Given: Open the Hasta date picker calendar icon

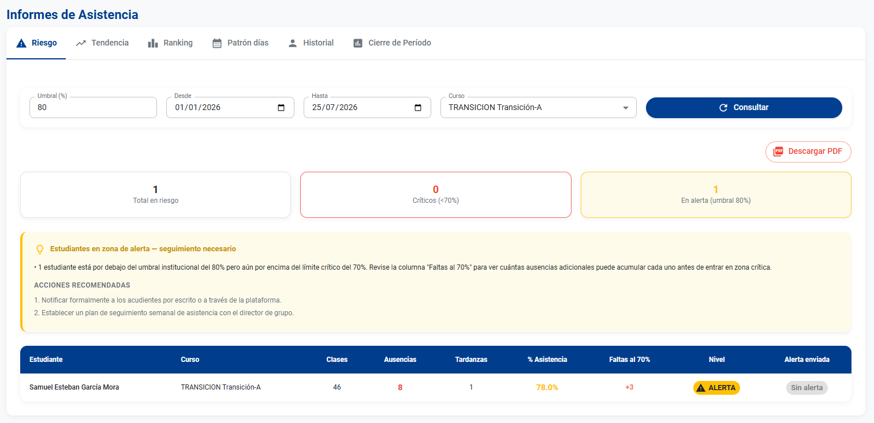Looking at the screenshot, I should [418, 108].
